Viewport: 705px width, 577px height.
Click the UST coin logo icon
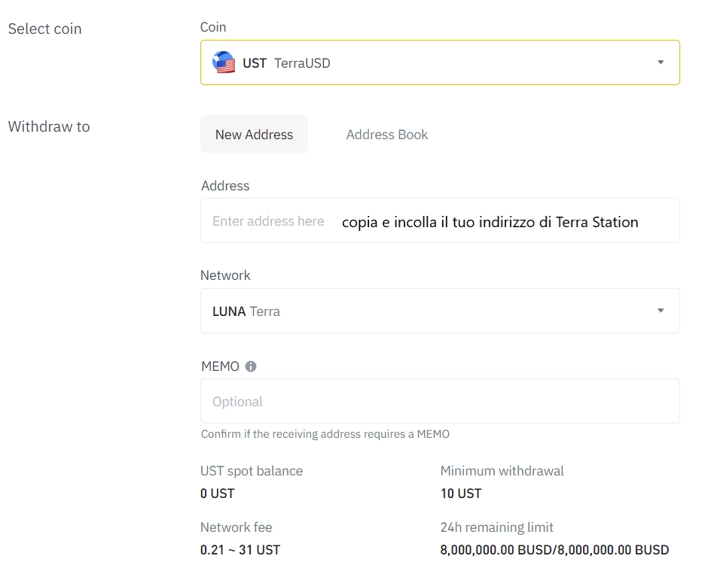(224, 62)
